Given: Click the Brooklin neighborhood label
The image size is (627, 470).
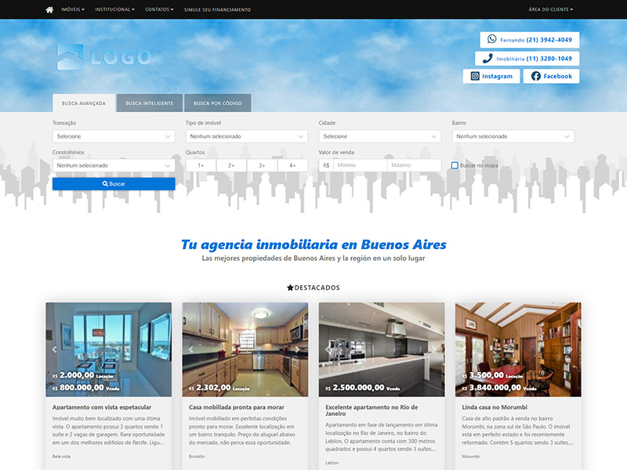Looking at the screenshot, I should [x=197, y=457].
